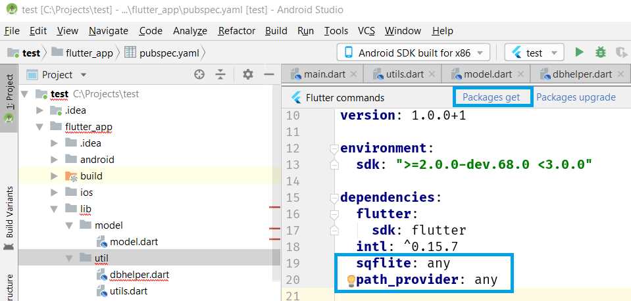
Task: Start debugging with the bug icon
Action: click(601, 52)
